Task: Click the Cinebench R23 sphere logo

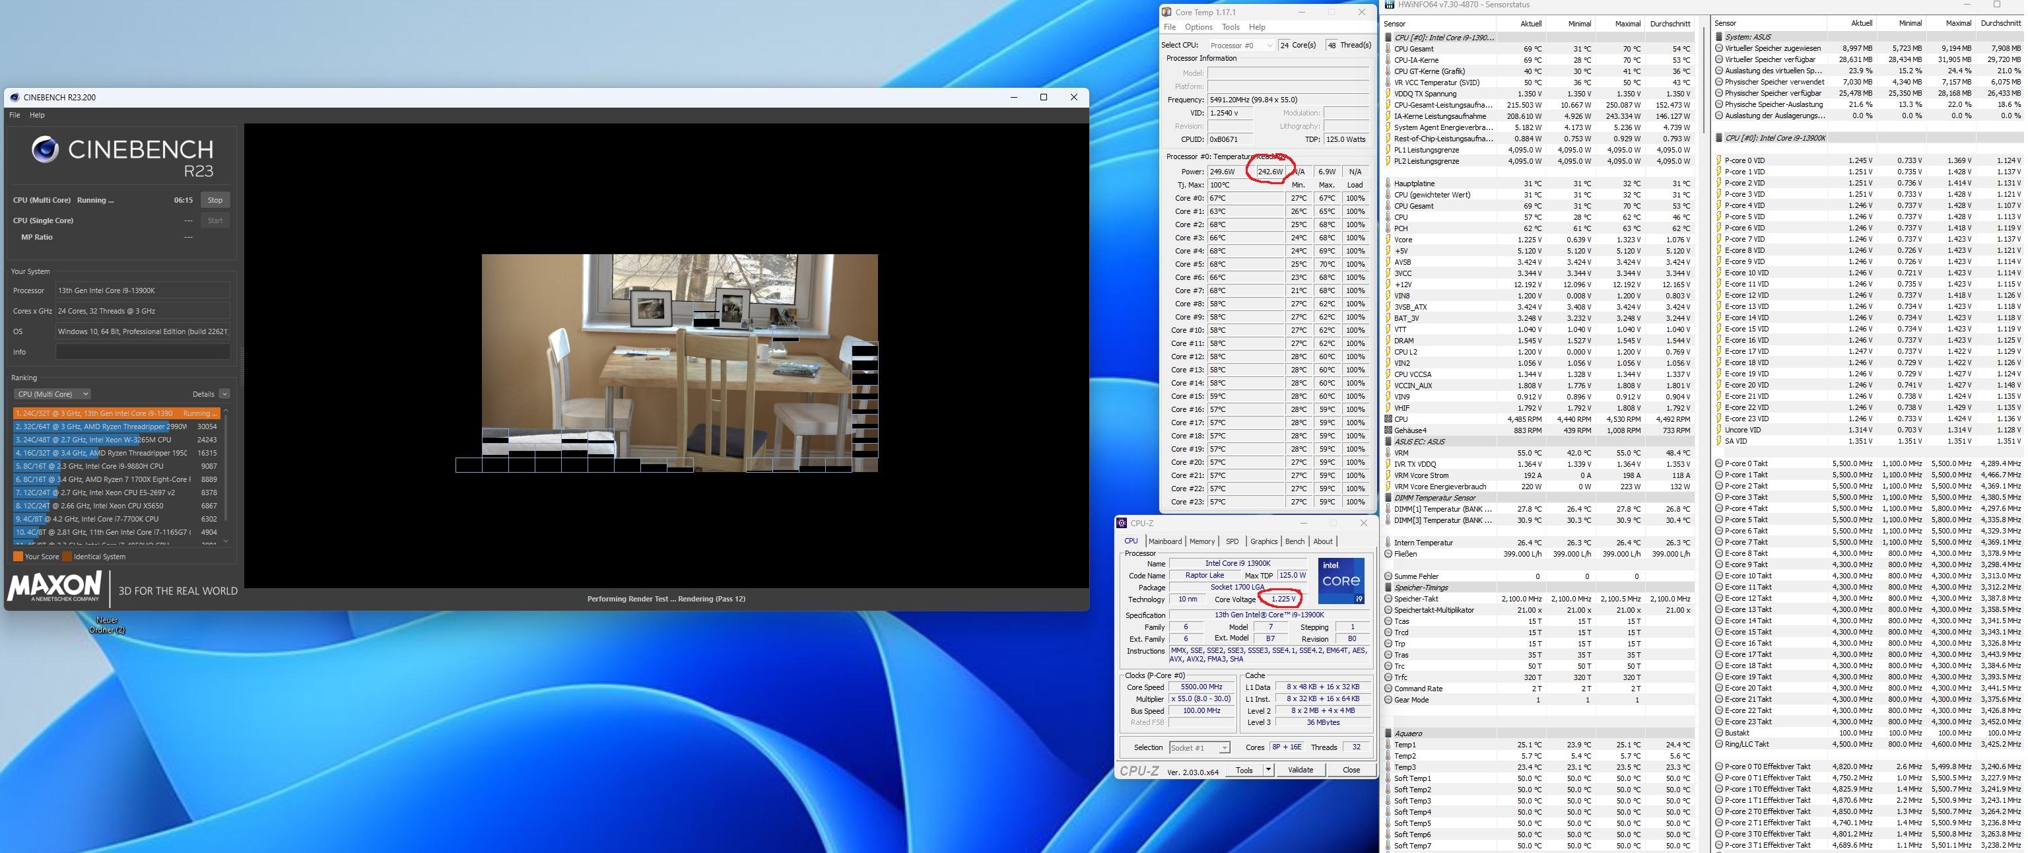Action: 45,150
